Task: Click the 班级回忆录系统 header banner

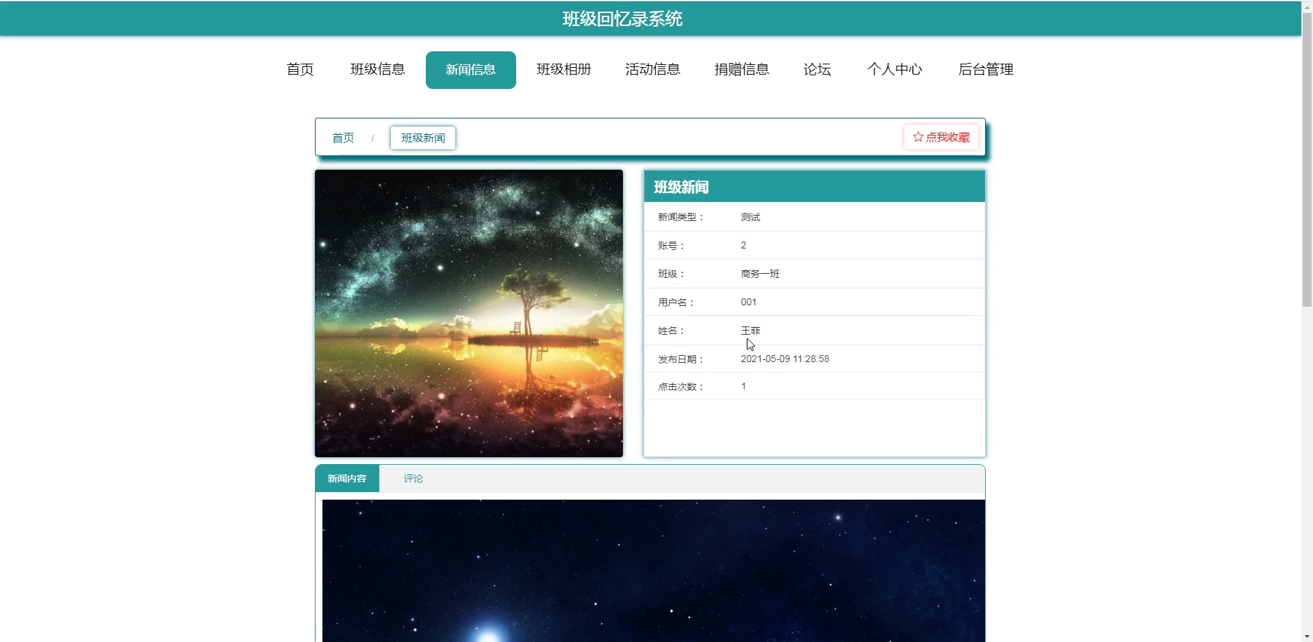Action: [x=621, y=18]
